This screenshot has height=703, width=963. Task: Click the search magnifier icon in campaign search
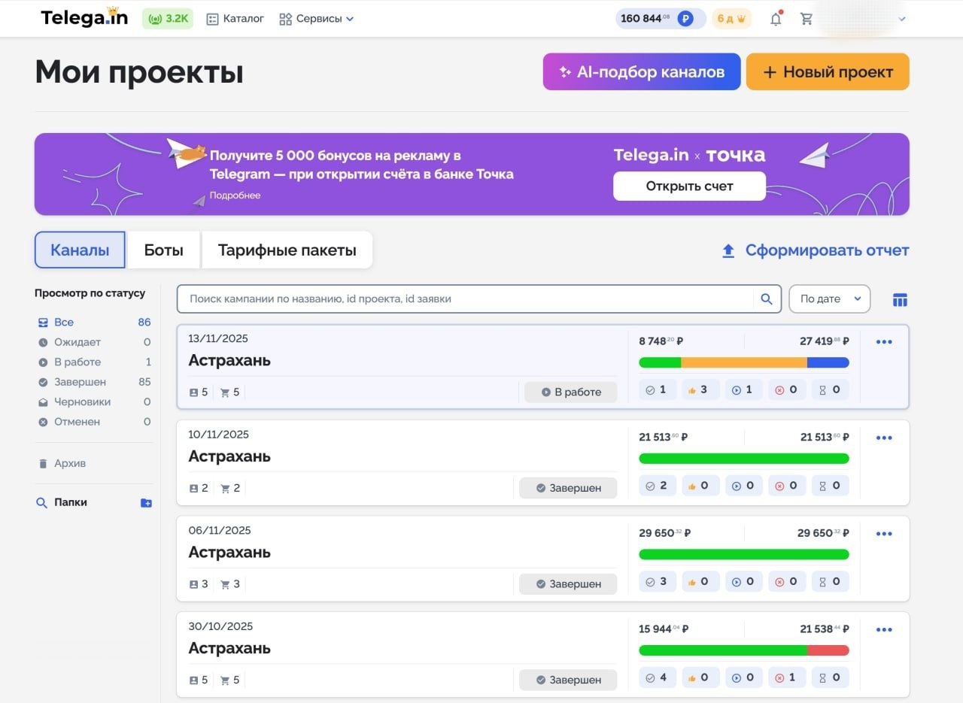click(766, 299)
